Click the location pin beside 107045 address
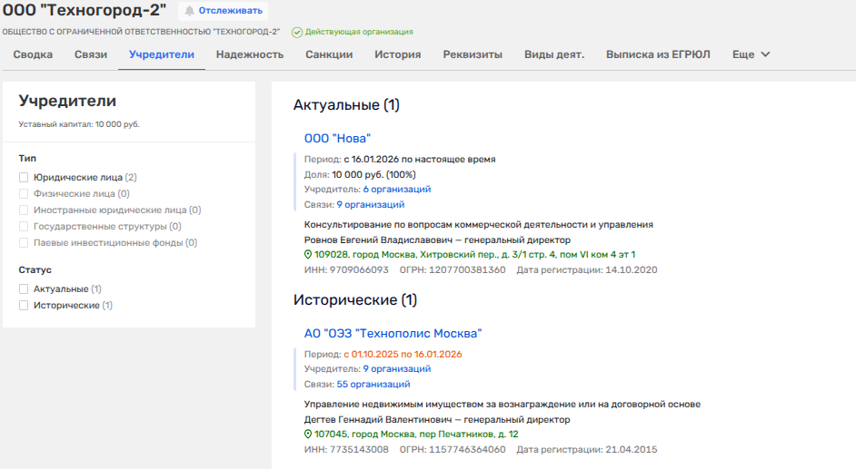Image resolution: width=856 pixels, height=469 pixels. click(x=308, y=435)
